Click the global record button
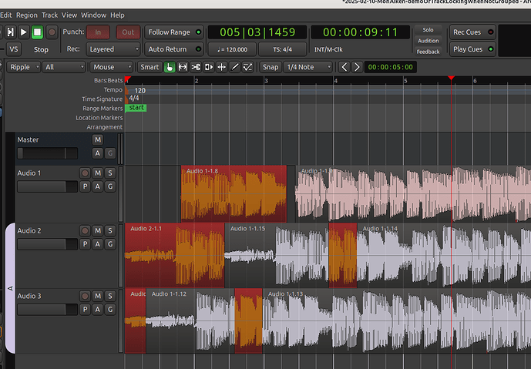The height and width of the screenshot is (369, 531). pyautogui.click(x=52, y=32)
